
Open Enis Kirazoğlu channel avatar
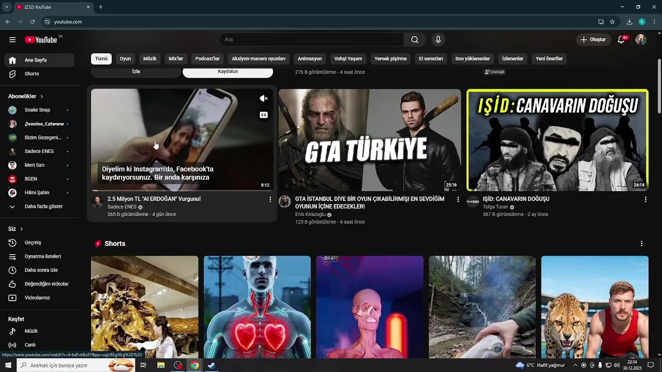click(x=284, y=202)
